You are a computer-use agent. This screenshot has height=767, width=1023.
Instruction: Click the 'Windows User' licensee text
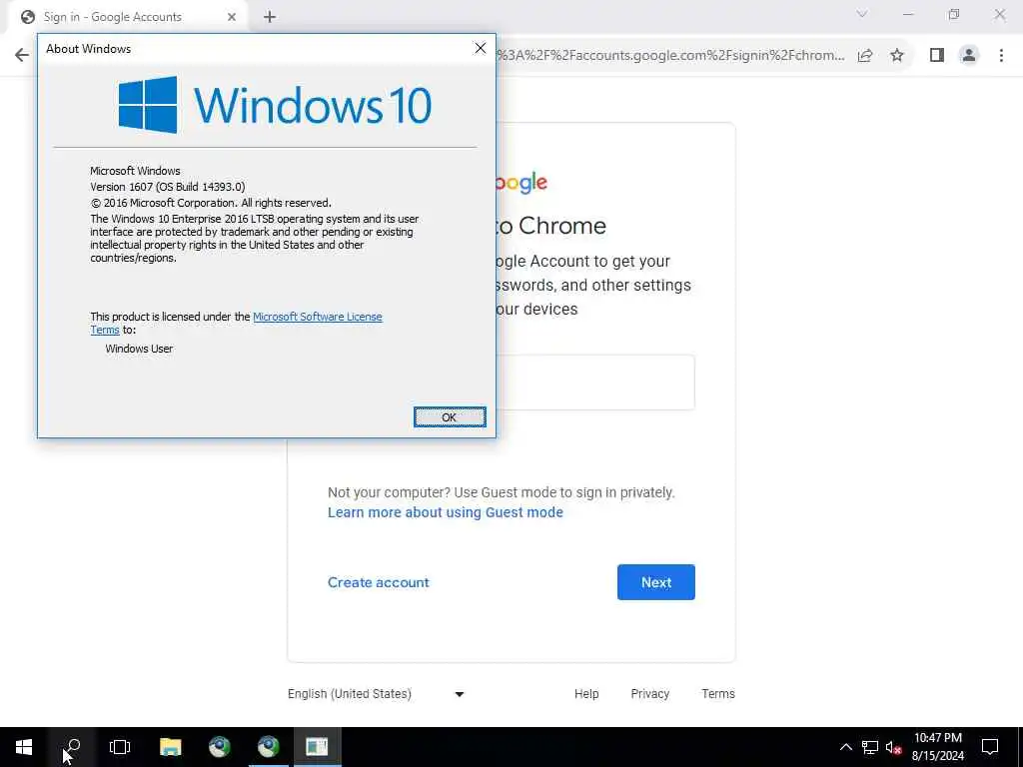pos(139,349)
